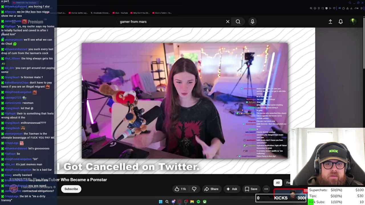Click chat username 'Shut_ItDown'
The image size is (365, 205).
(12, 59)
